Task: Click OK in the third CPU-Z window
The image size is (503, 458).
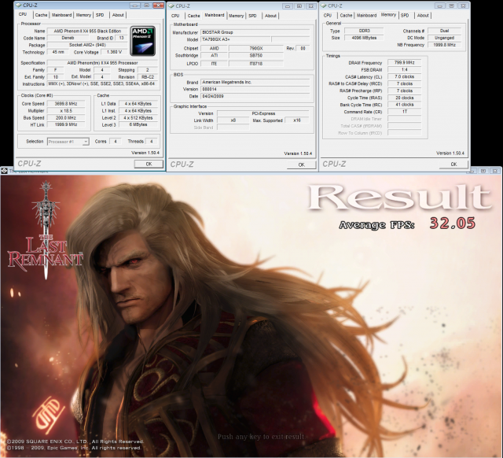Action: [x=453, y=164]
